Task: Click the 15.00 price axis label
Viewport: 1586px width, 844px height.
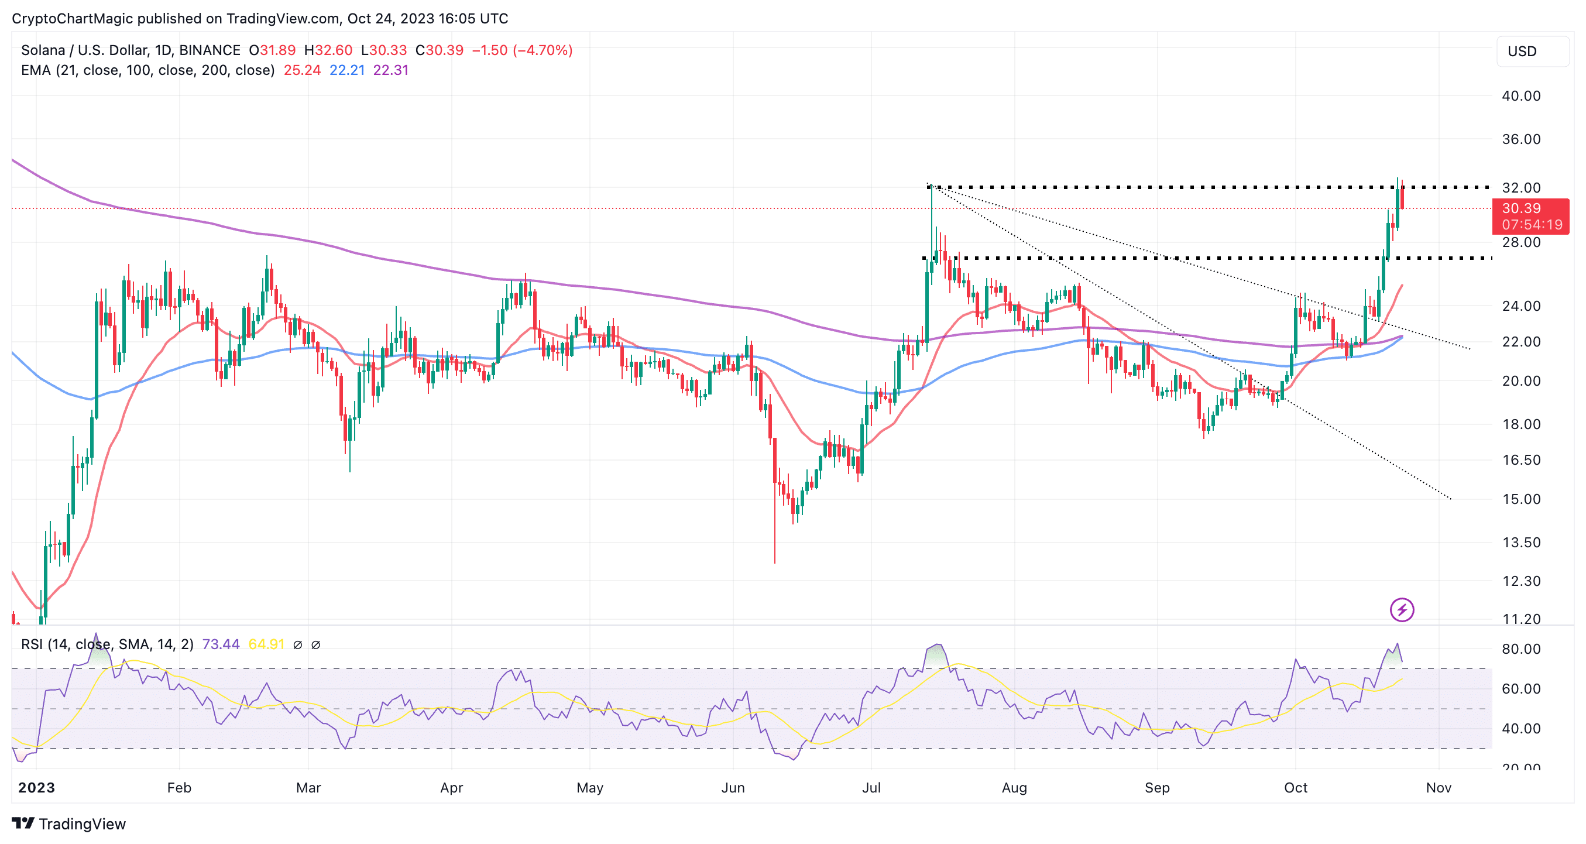Action: (1520, 499)
